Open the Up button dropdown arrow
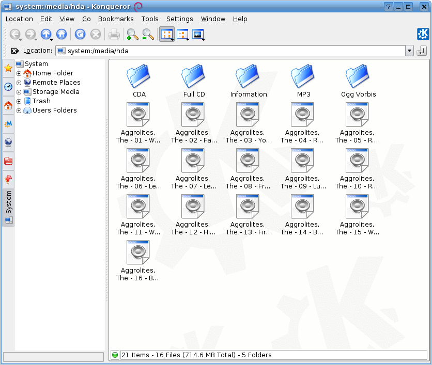Screen dimensions: 432x365 tap(52, 40)
